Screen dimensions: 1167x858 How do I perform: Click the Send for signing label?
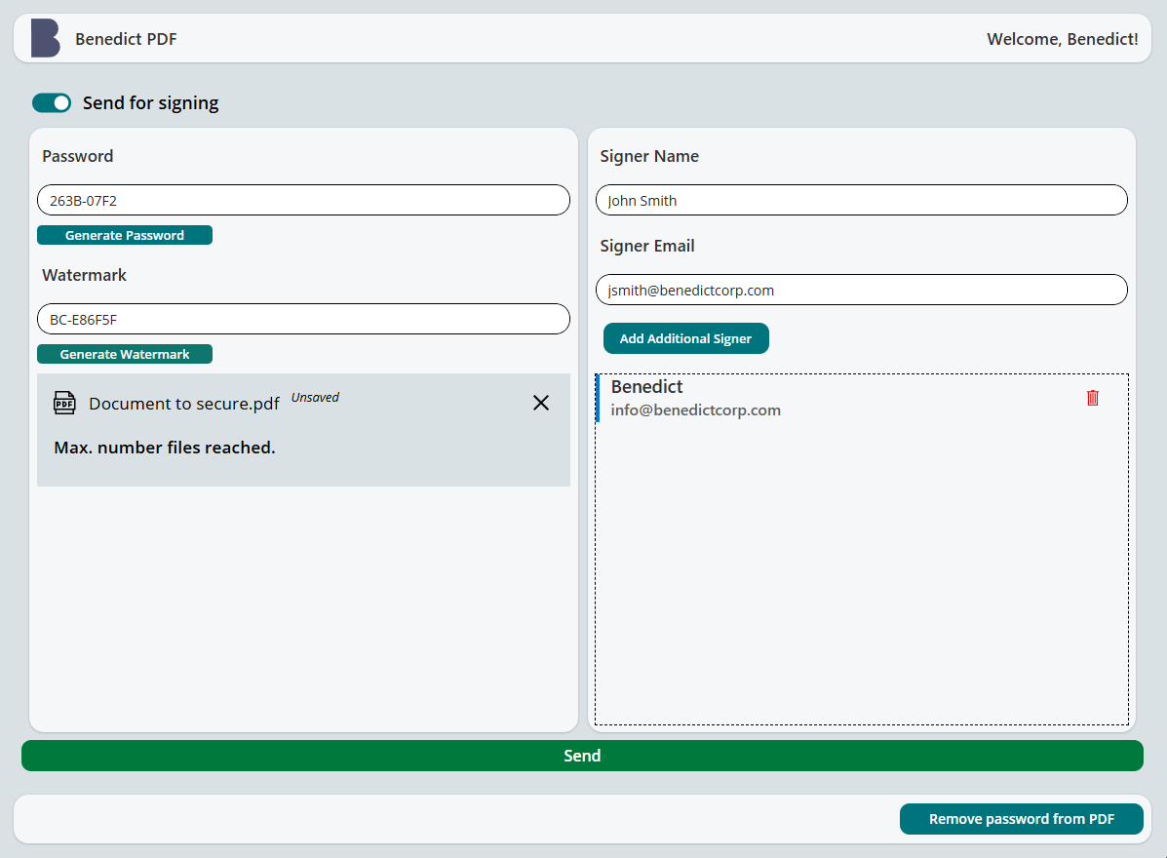[x=150, y=102]
